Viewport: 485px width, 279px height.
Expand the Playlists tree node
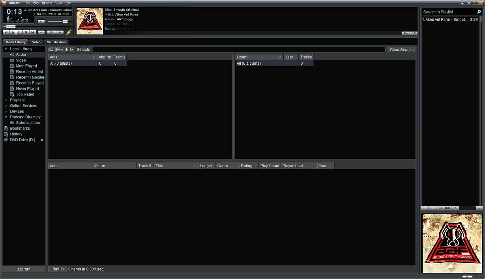point(6,100)
